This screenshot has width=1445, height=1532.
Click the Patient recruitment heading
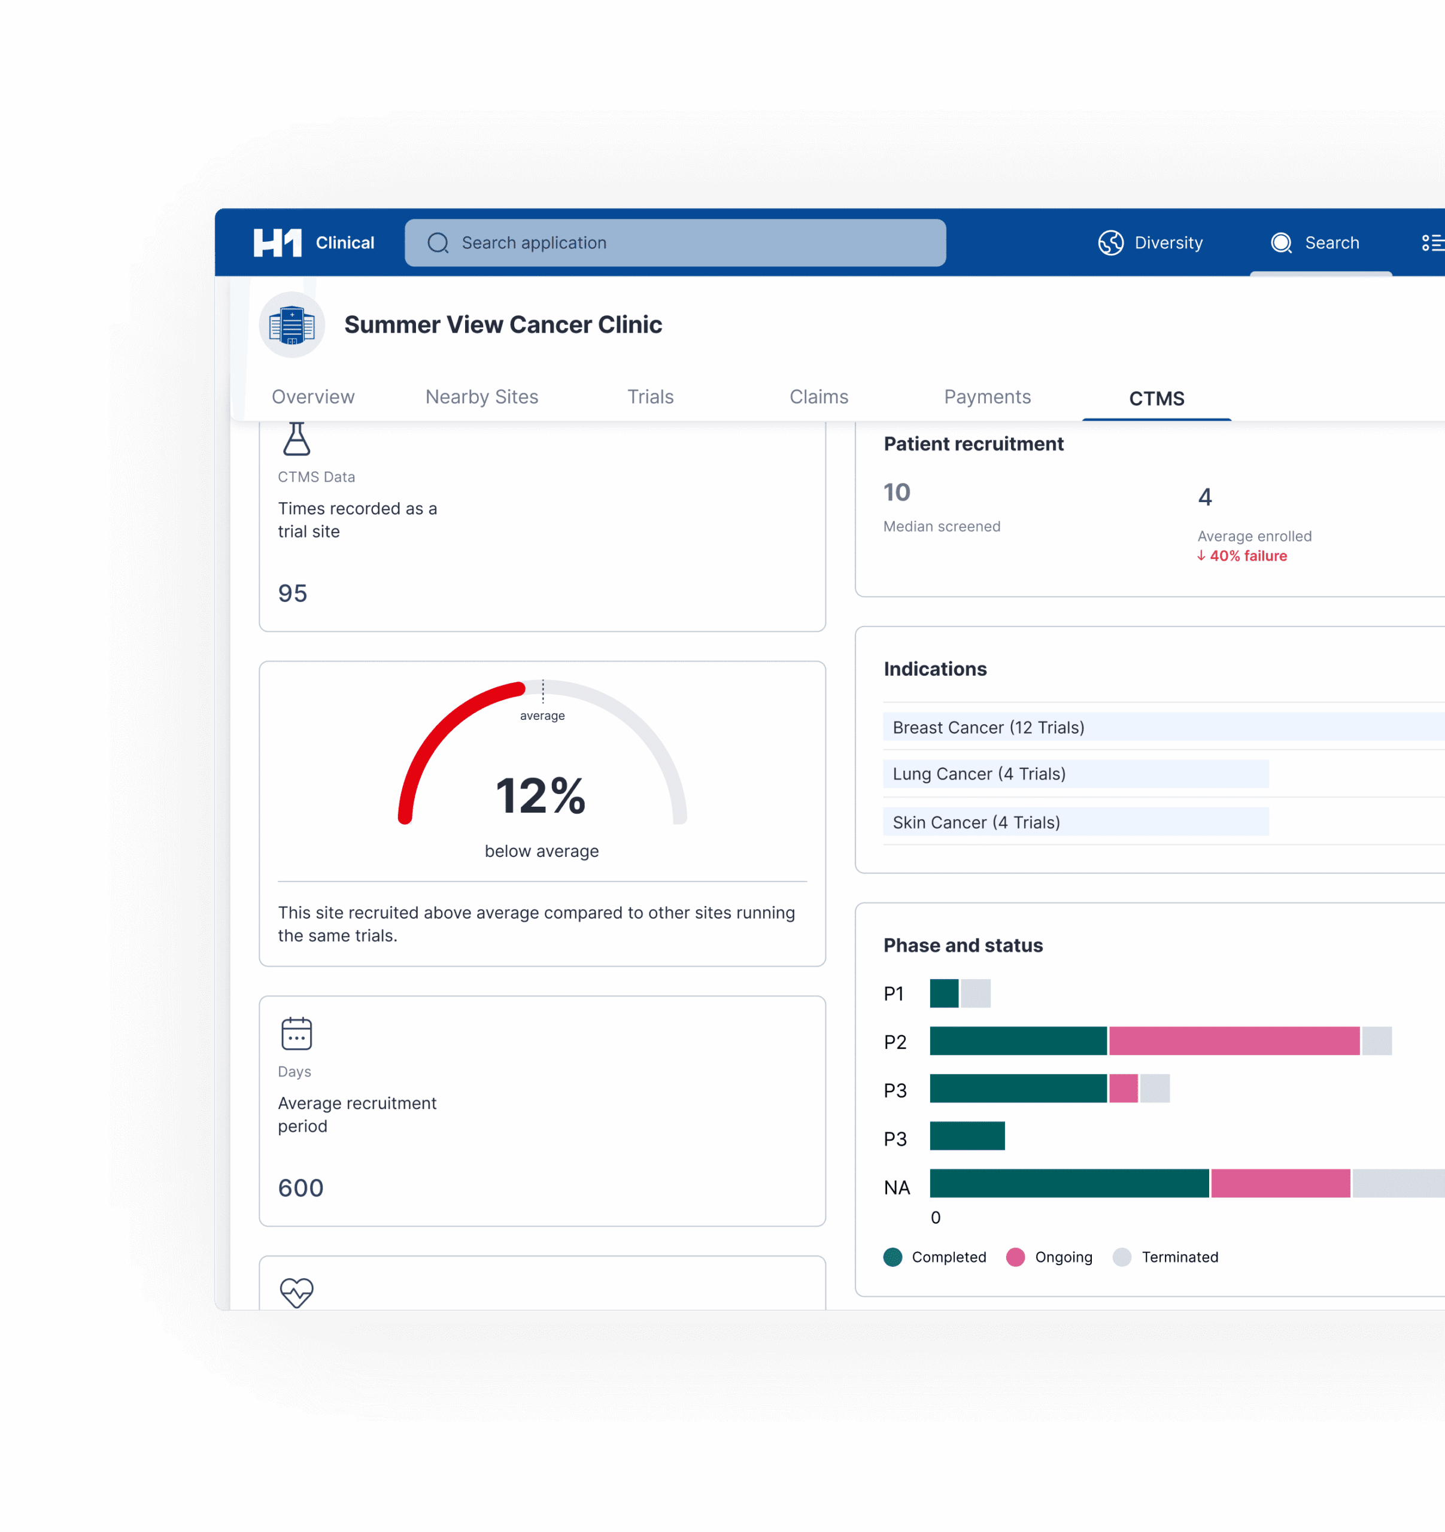click(x=973, y=444)
